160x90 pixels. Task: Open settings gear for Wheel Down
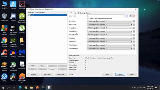click(134, 42)
